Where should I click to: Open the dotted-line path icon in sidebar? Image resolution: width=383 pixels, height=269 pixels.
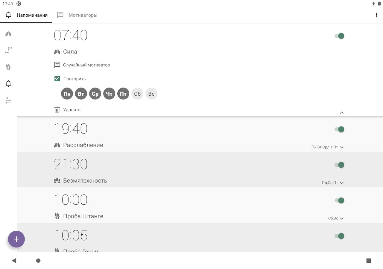click(8, 50)
